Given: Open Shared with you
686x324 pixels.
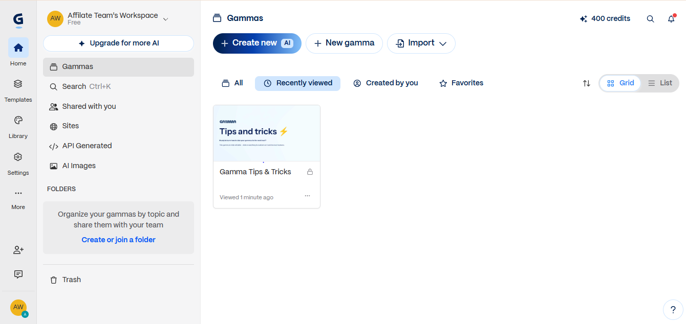Looking at the screenshot, I should [118, 106].
